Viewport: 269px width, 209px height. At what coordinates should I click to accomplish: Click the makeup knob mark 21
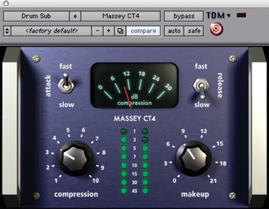tap(213, 181)
